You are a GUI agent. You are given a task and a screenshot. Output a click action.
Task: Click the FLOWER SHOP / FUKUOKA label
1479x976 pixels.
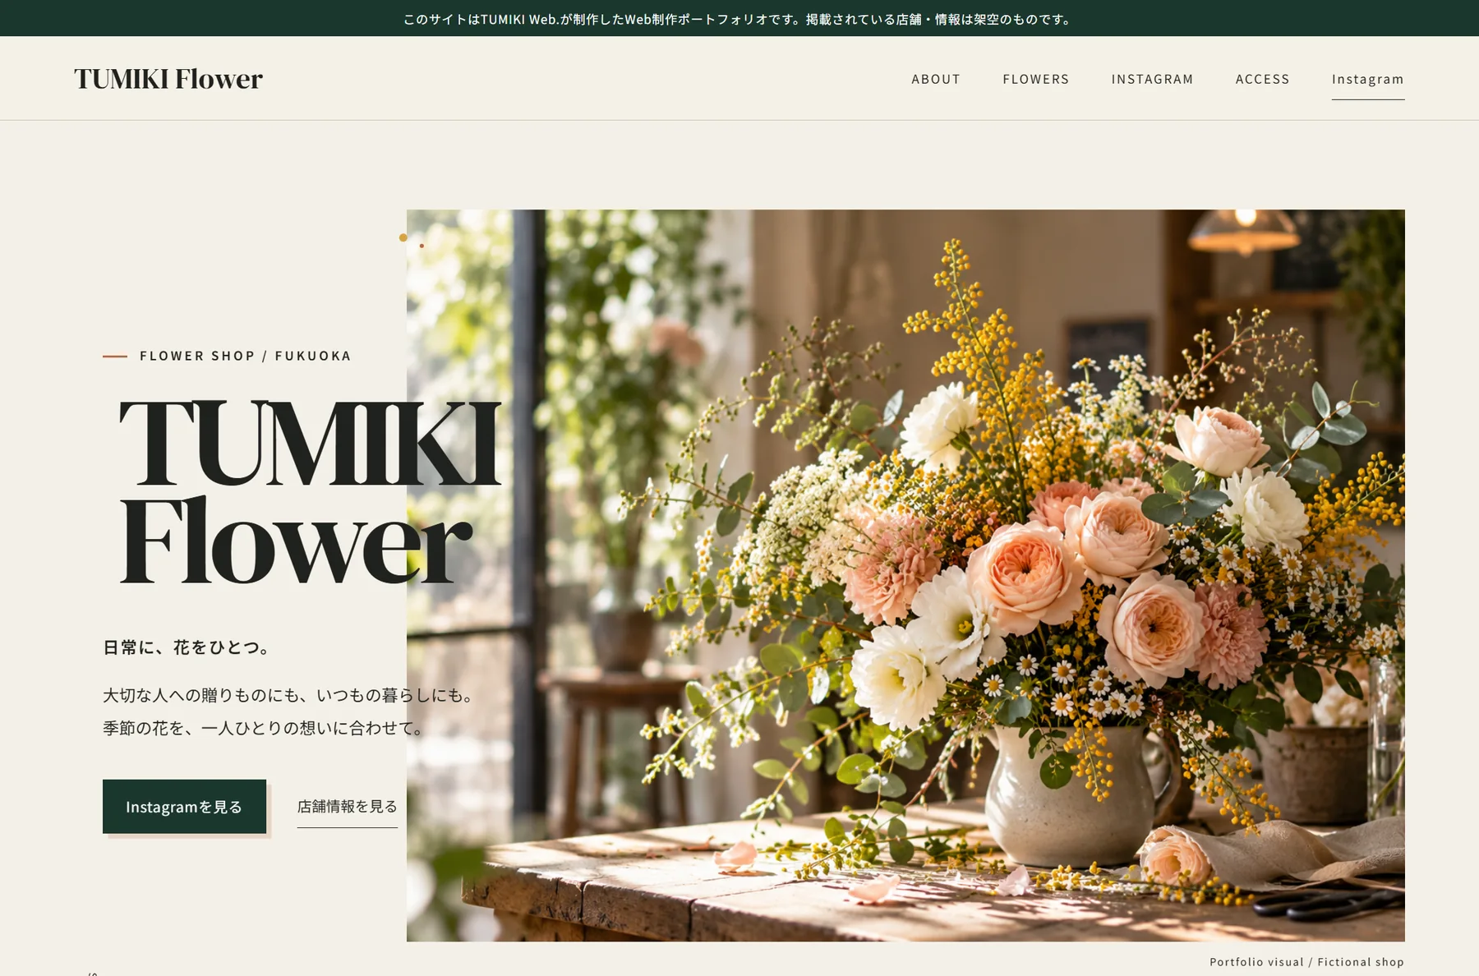(x=245, y=356)
